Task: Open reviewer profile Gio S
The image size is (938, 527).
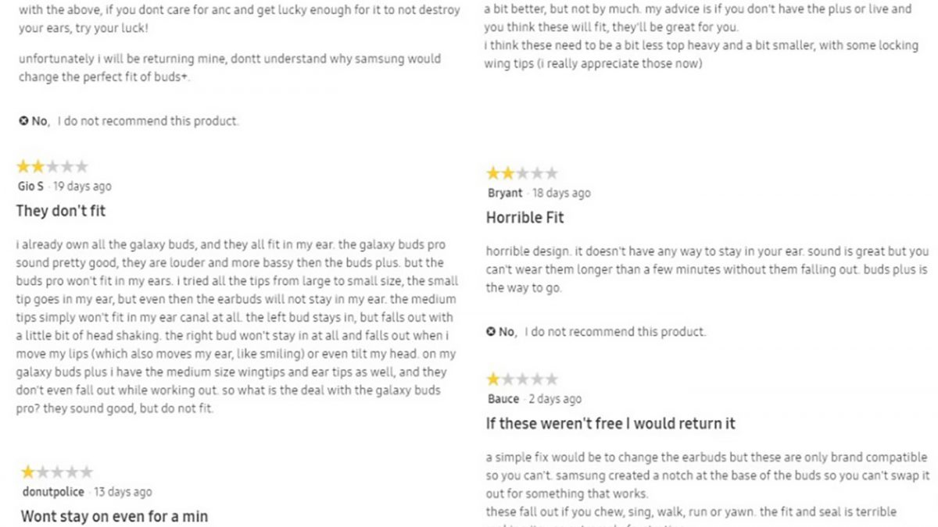Action: (30, 187)
